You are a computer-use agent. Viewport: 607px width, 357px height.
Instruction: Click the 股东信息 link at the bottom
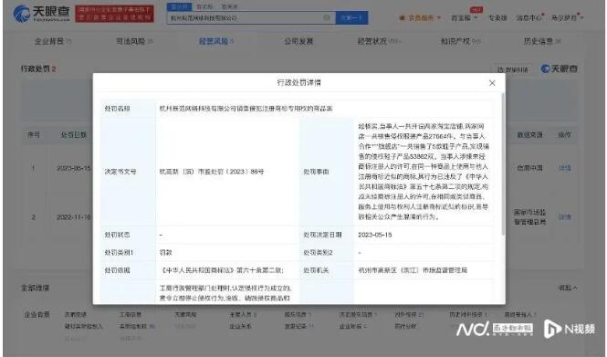pyautogui.click(x=298, y=315)
